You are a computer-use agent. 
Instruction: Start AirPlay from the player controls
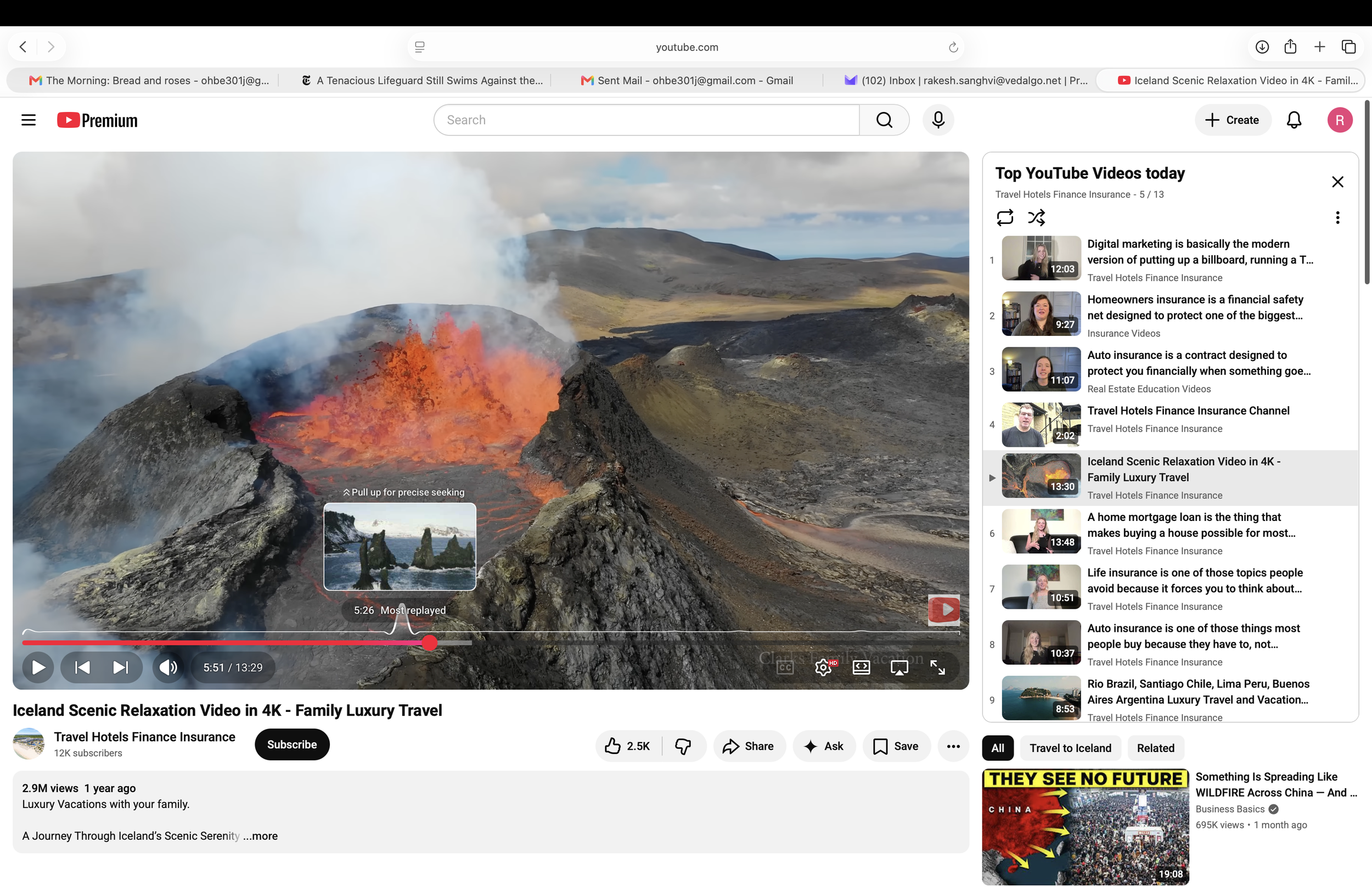click(x=899, y=667)
